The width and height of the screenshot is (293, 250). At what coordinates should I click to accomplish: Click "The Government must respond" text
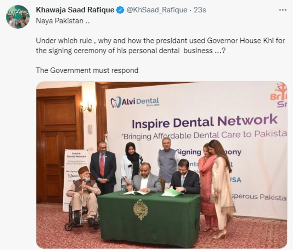point(87,70)
